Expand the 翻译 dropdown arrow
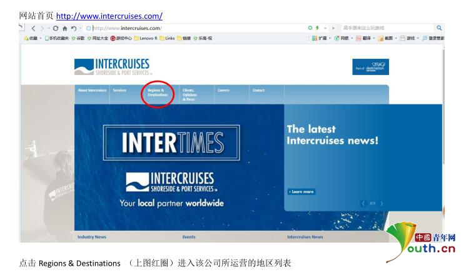Image resolution: width=471 pixels, height=272 pixels. (373, 38)
